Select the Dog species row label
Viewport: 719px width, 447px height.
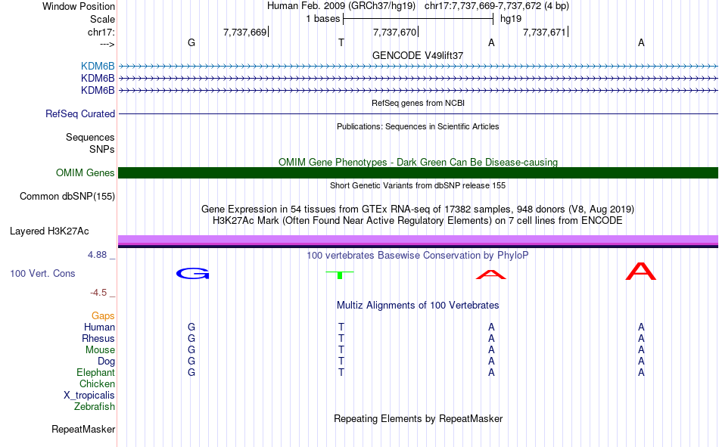107,362
